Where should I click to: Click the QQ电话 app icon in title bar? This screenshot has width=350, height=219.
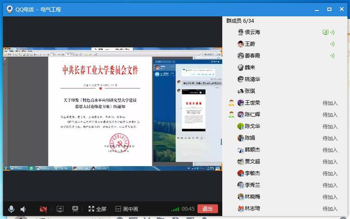9,9
